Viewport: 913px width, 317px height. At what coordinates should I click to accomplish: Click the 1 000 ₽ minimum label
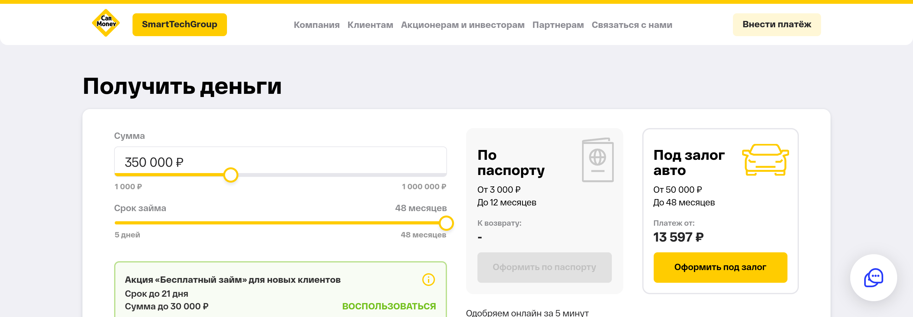coord(128,186)
